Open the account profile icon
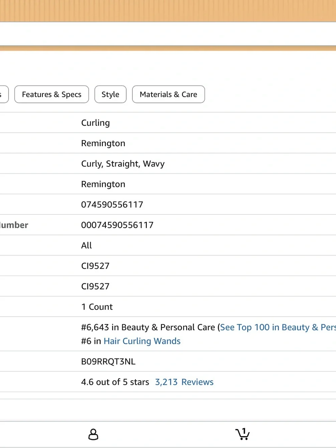Image resolution: width=336 pixels, height=448 pixels. 93,434
